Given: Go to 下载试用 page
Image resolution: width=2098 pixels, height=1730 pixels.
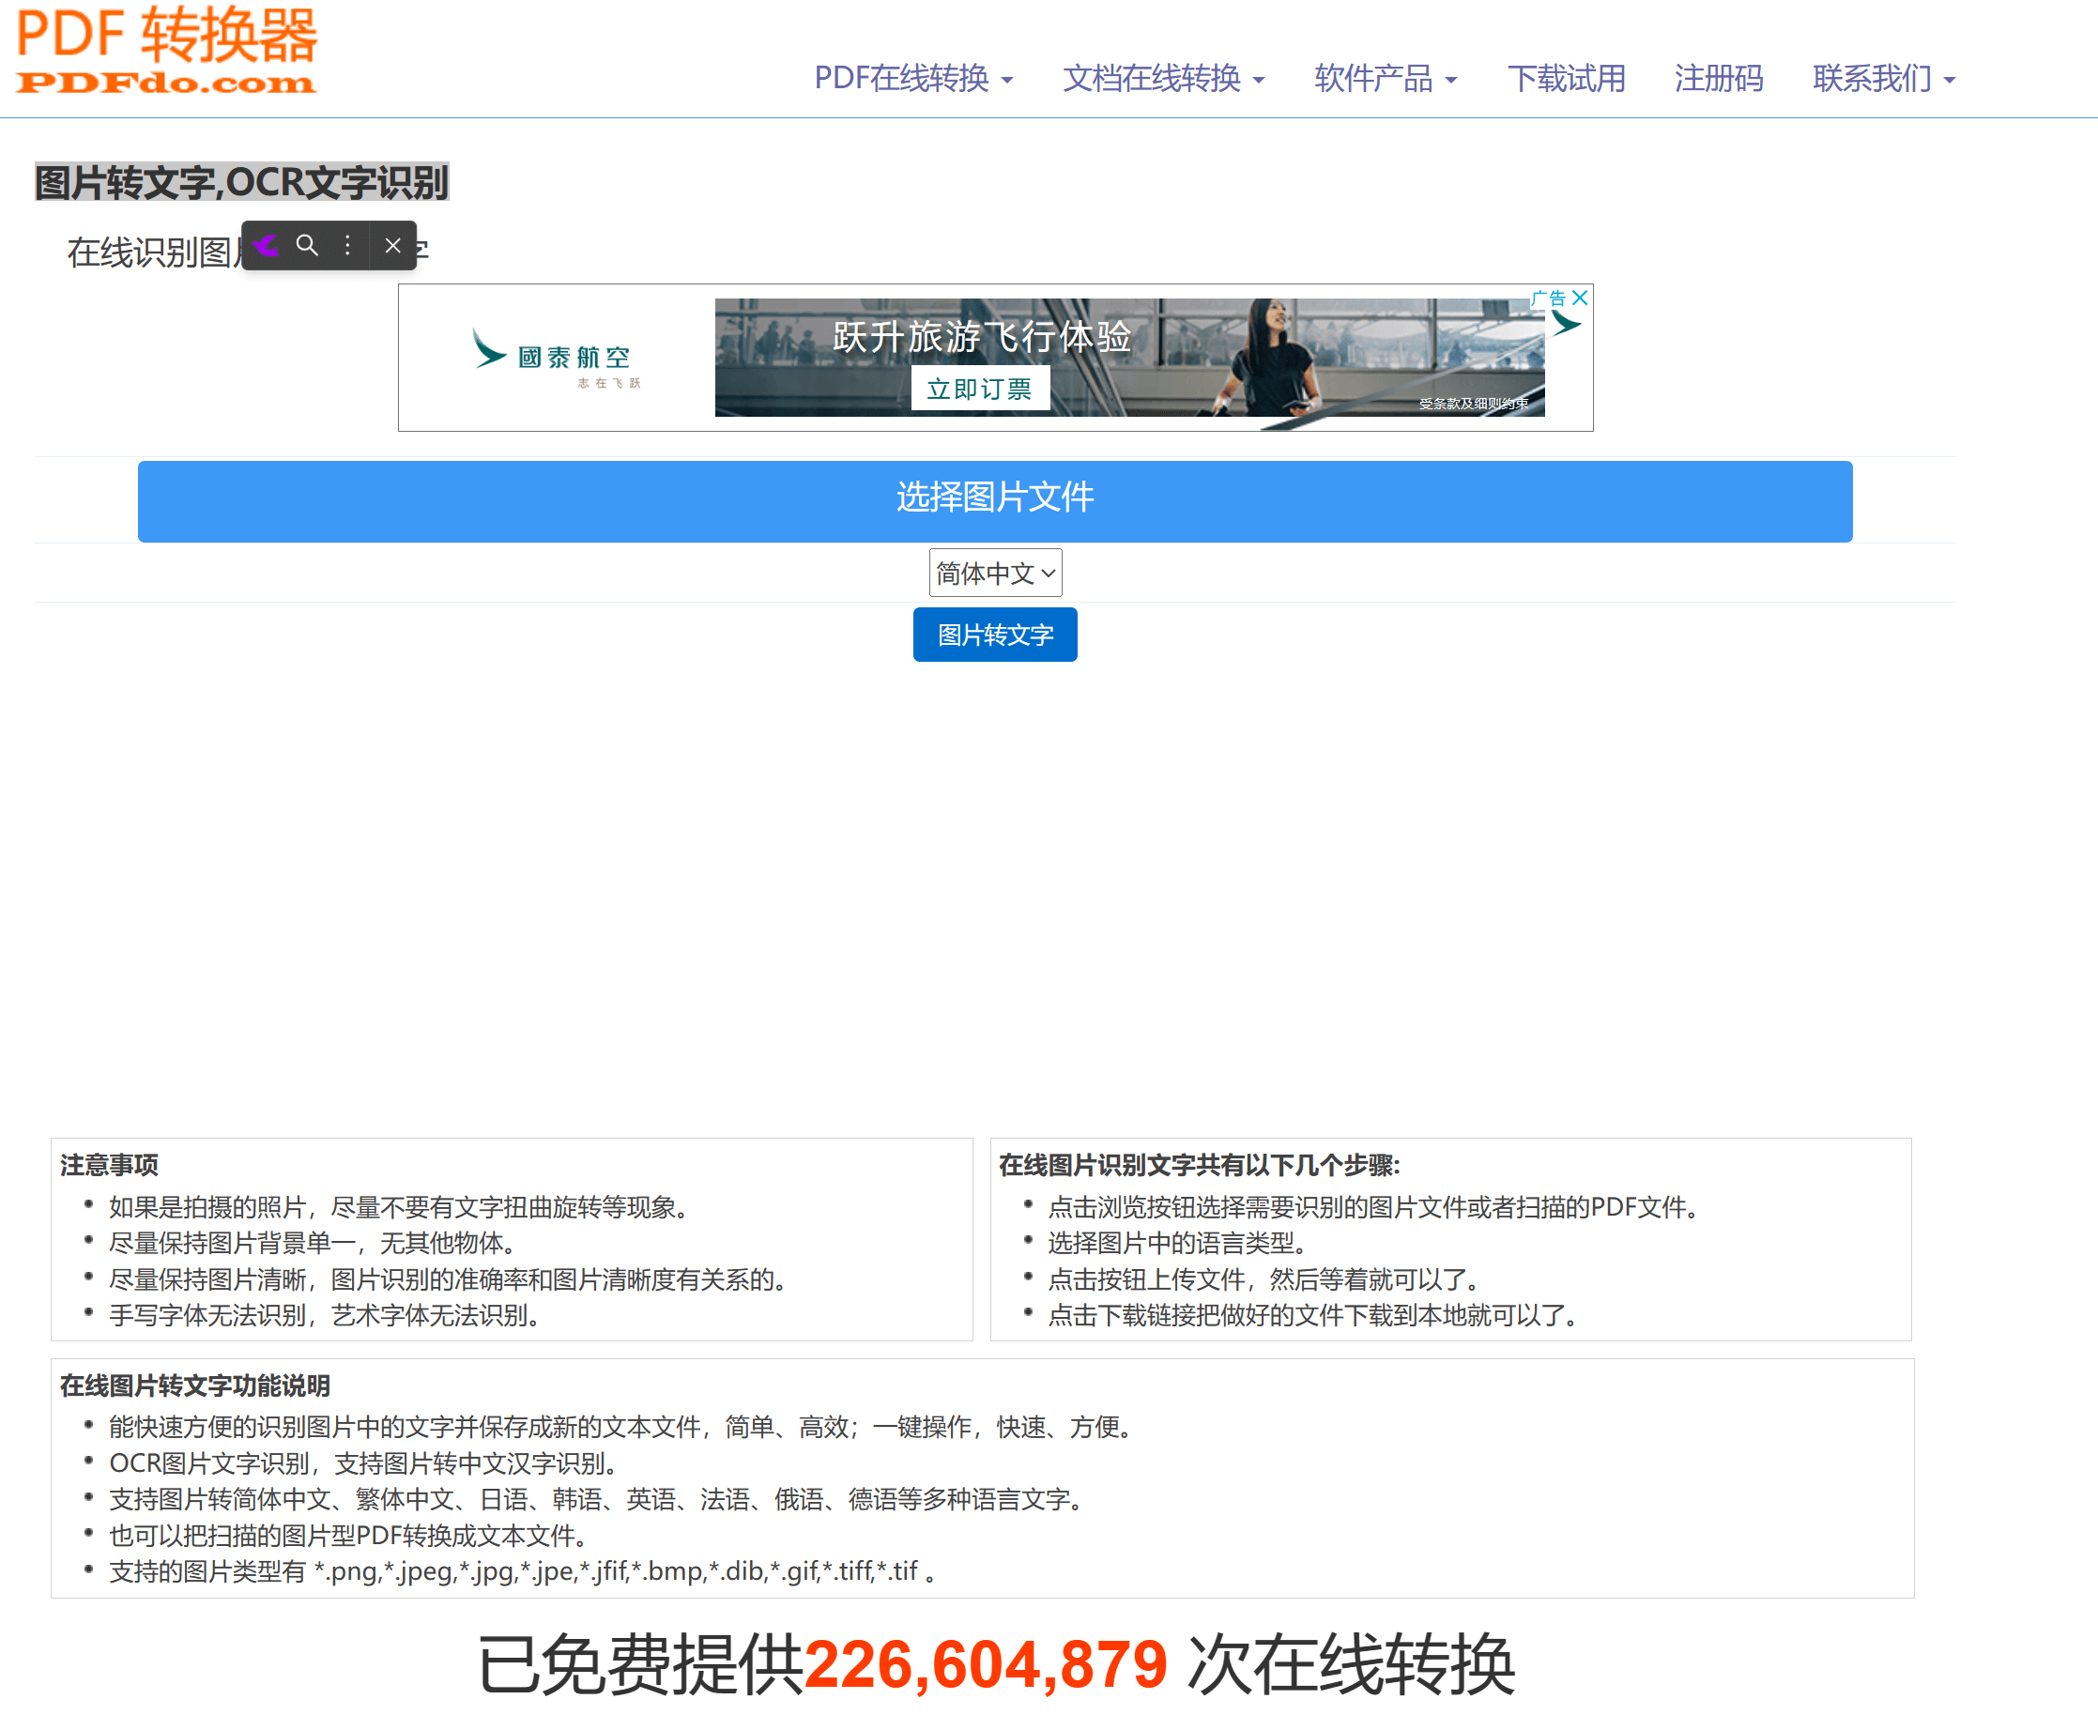Looking at the screenshot, I should coord(1566,78).
